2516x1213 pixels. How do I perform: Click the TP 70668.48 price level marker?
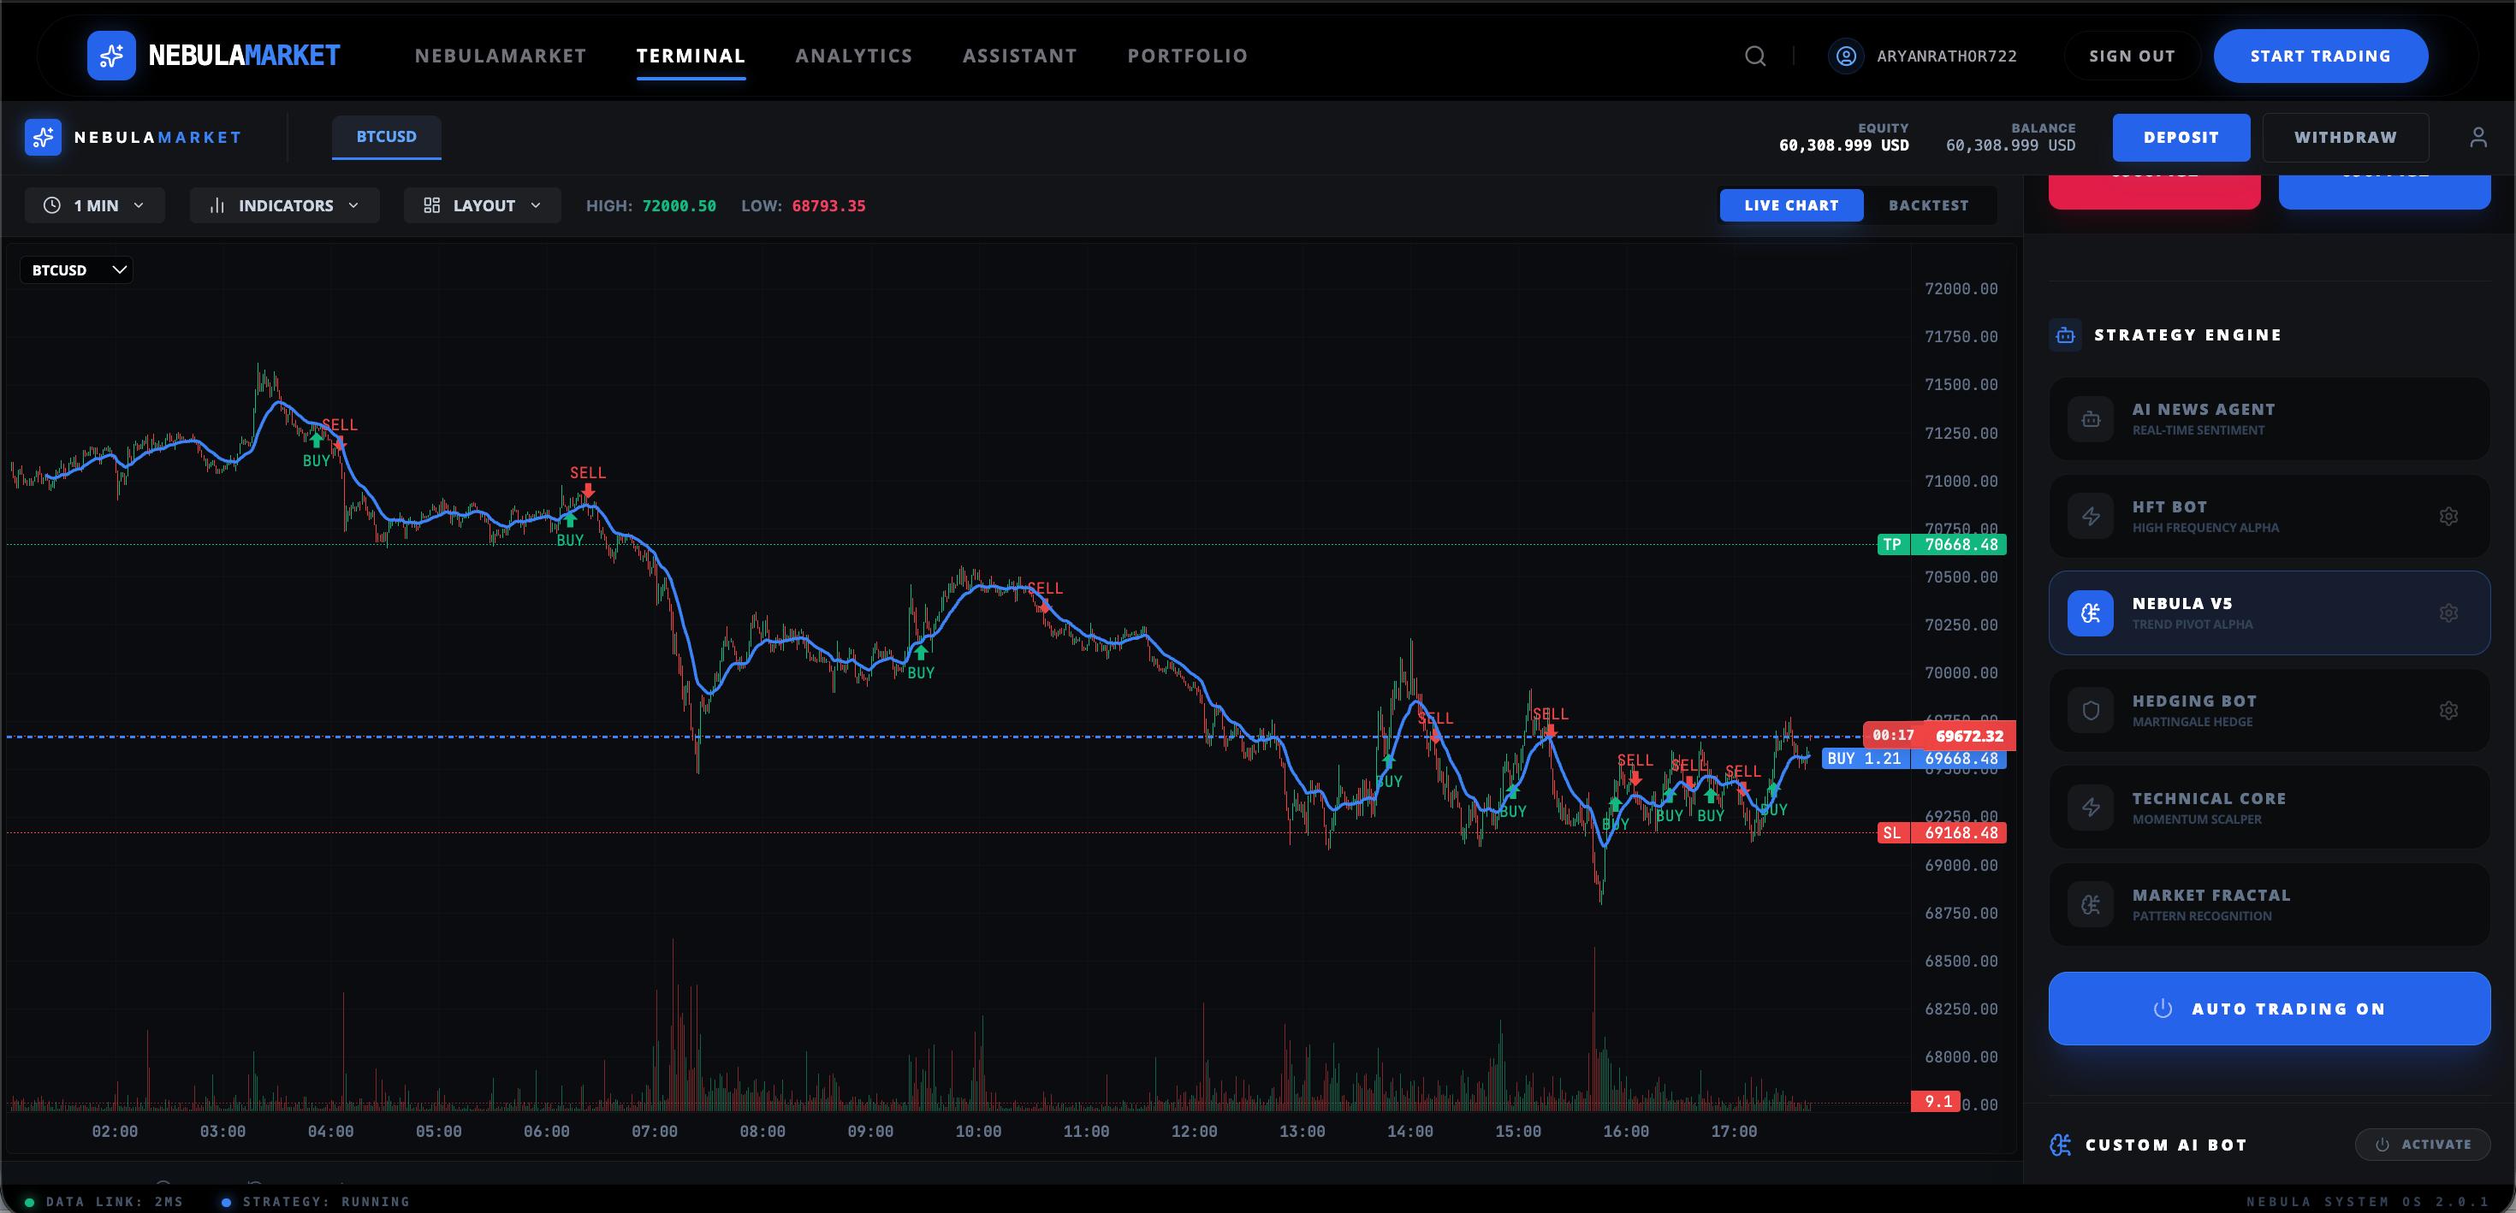click(1941, 544)
